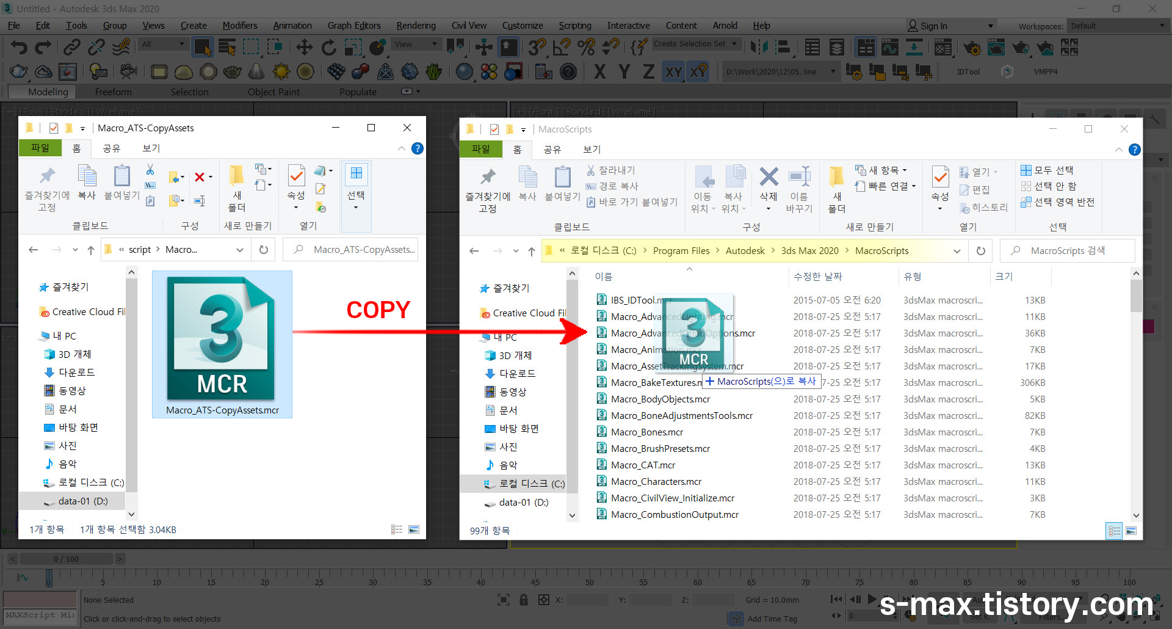Open Create Selection Set dropdown
The height and width of the screenshot is (629, 1172).
(696, 44)
